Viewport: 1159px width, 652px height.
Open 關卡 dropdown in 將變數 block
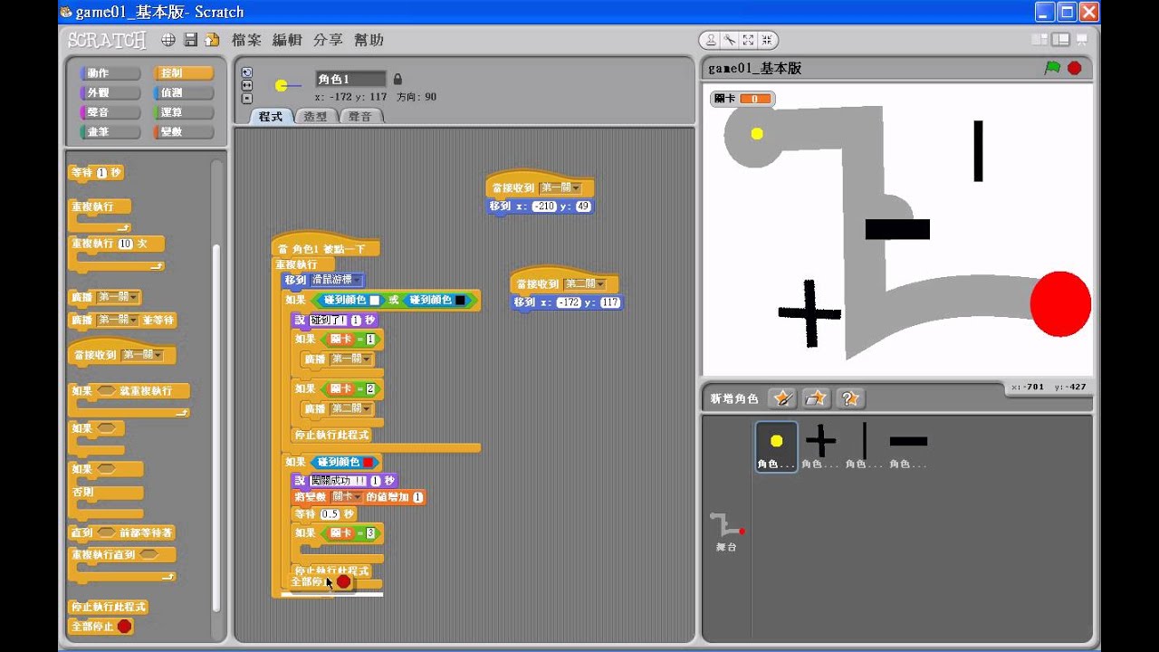pyautogui.click(x=348, y=497)
